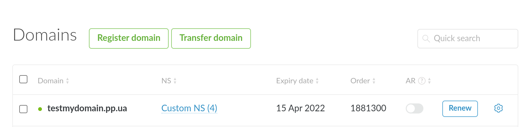Click the 15 Apr 2022 expiry date
The width and height of the screenshot is (529, 127).
coord(300,108)
